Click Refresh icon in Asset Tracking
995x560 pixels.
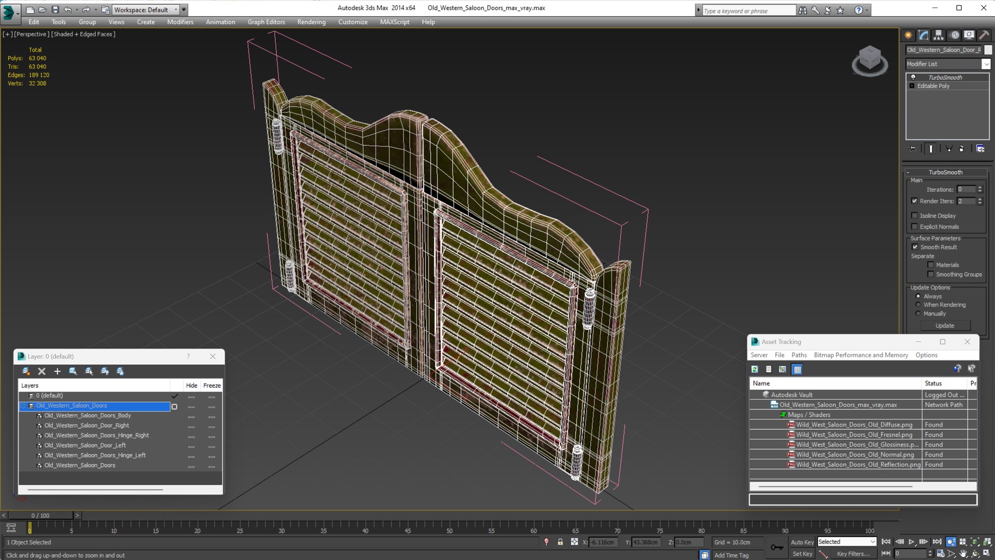755,369
